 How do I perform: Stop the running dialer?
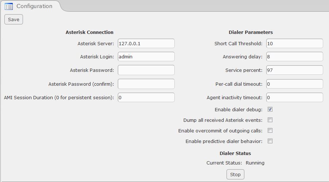point(235,174)
